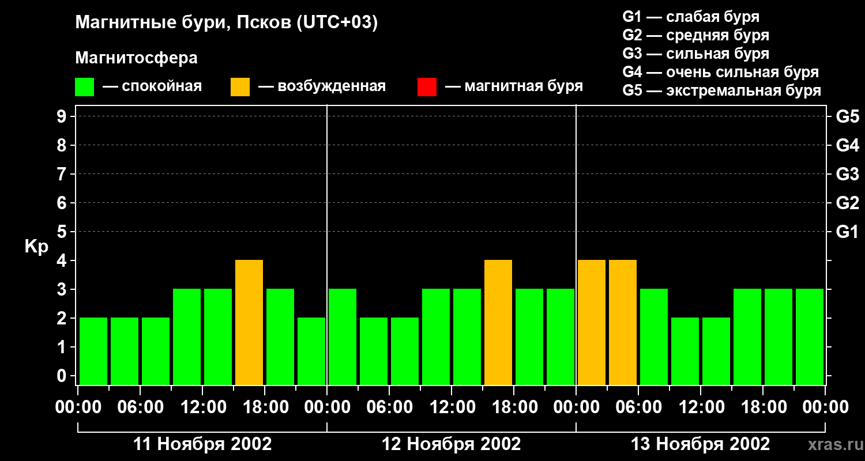Click the G3 label on the right axis
Screen dimensions: 865x461
[848, 175]
